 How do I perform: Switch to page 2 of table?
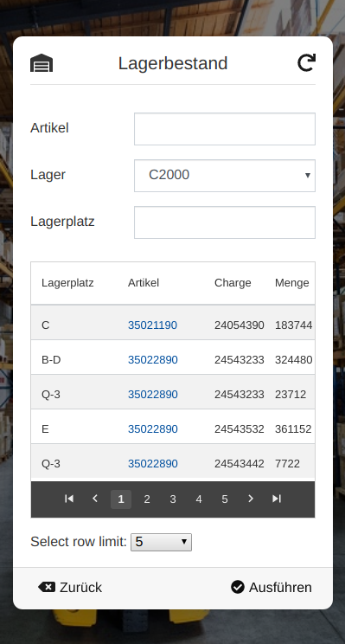[147, 499]
